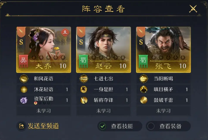Open the 大乔 hero card
Screen dimensions: 208x140
[x=44, y=50]
